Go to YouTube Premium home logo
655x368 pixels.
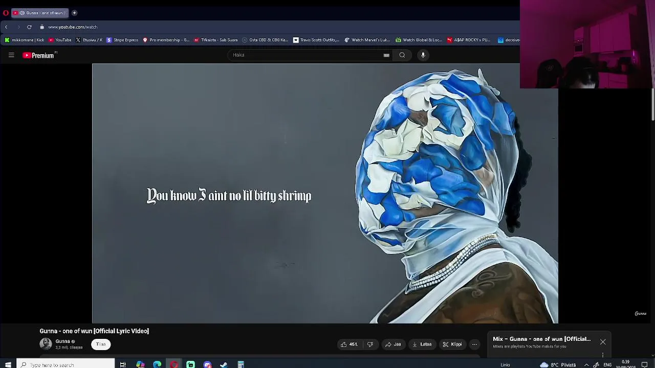pos(39,55)
